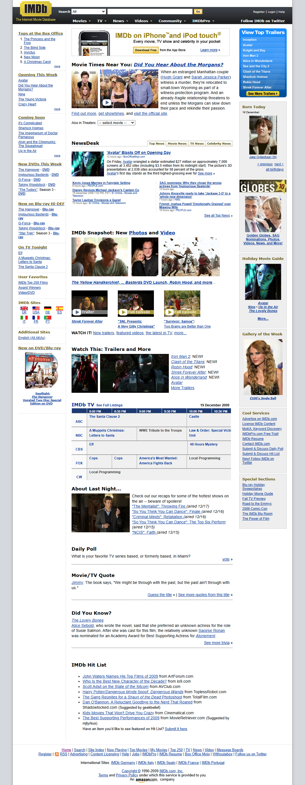The width and height of the screenshot is (305, 785).
Task: Switch to the Top News tab
Action: [x=157, y=143]
